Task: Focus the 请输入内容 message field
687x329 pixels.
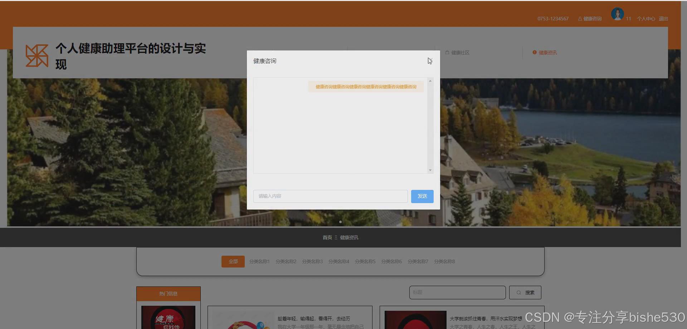Action: pyautogui.click(x=330, y=196)
